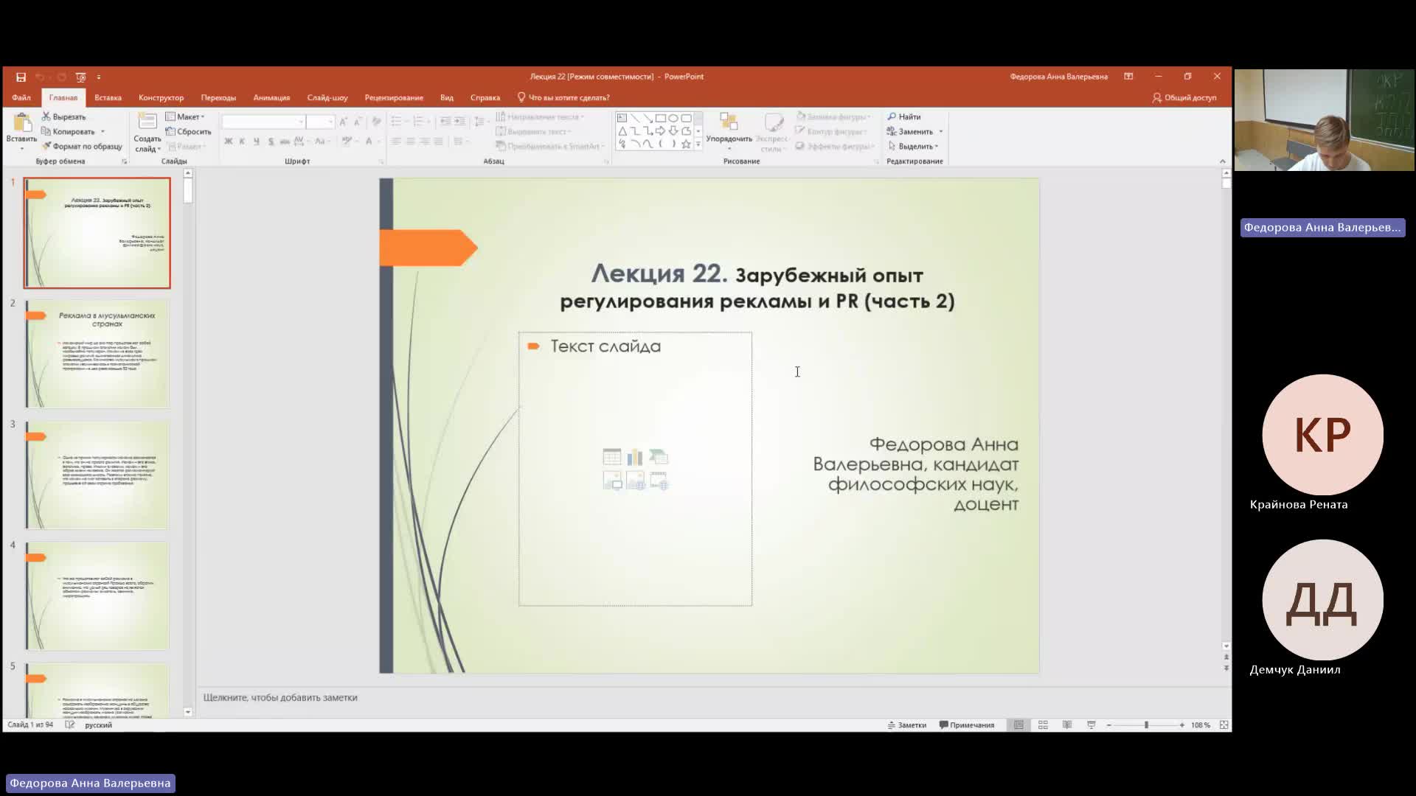
Task: Toggle Заметки notes pane in status bar
Action: [x=907, y=725]
